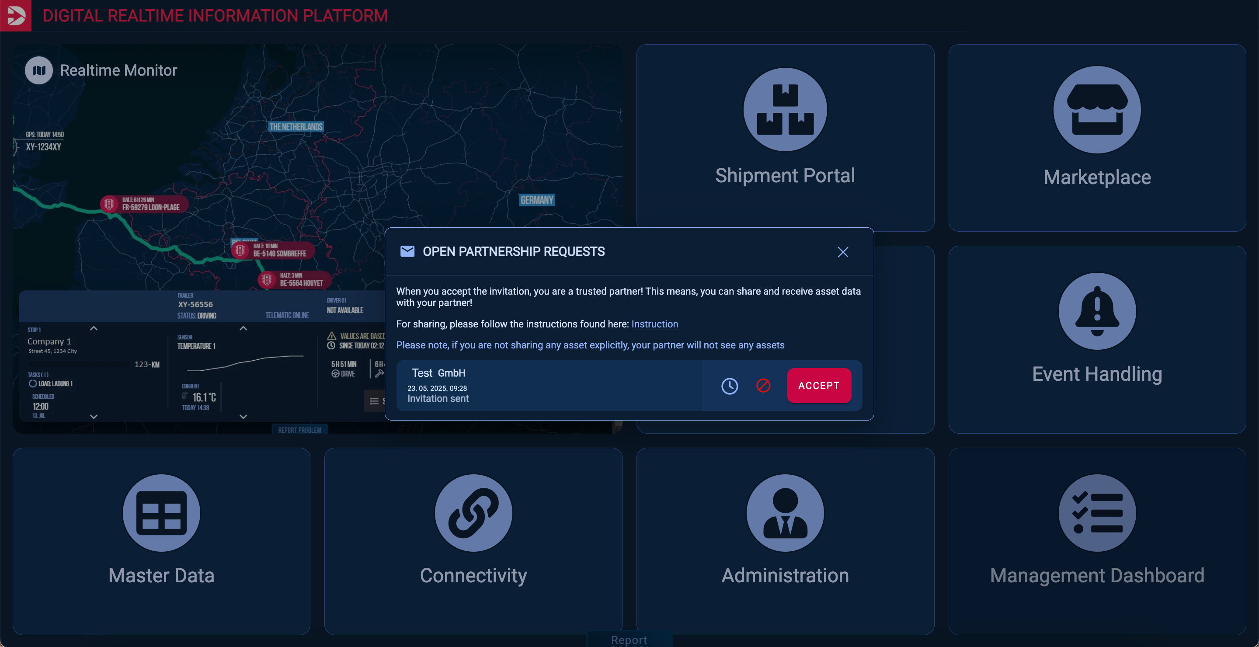This screenshot has height=647, width=1259.
Task: Decline invitation with red prohibit icon
Action: (x=763, y=386)
